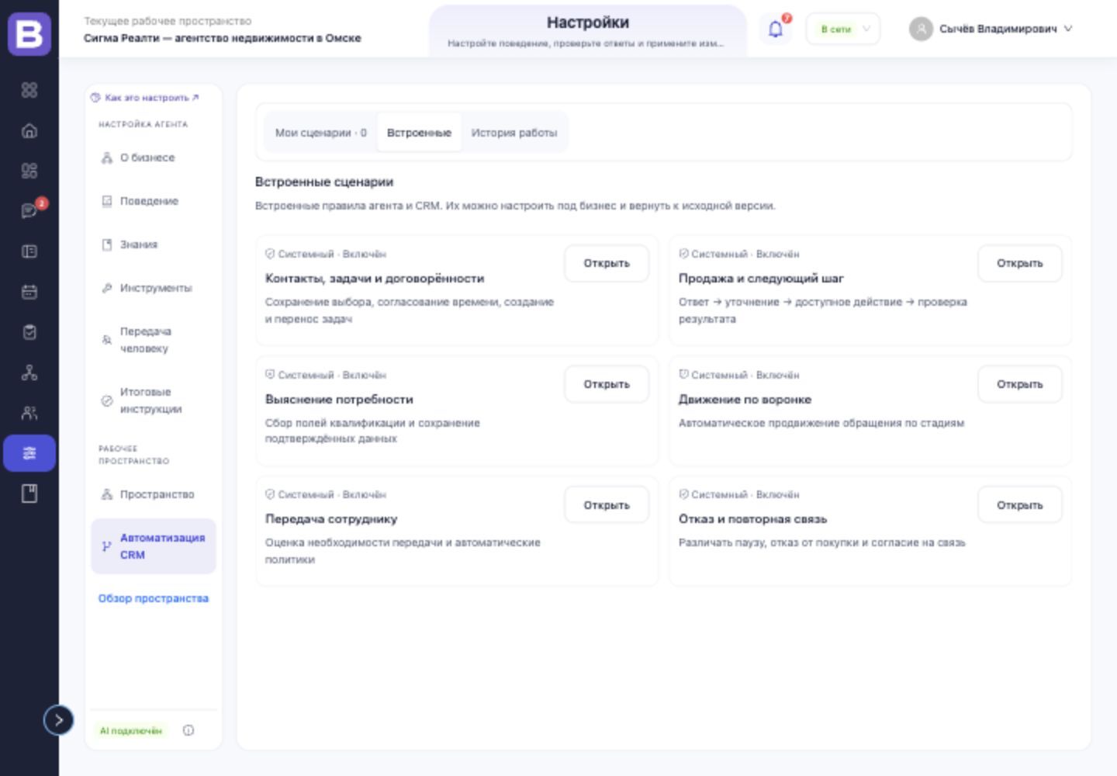
Task: Go to Поведение settings section
Action: point(153,201)
